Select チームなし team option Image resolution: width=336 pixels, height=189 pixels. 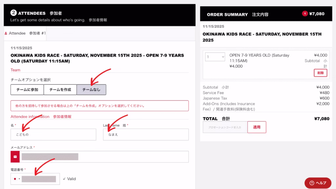[x=91, y=90]
